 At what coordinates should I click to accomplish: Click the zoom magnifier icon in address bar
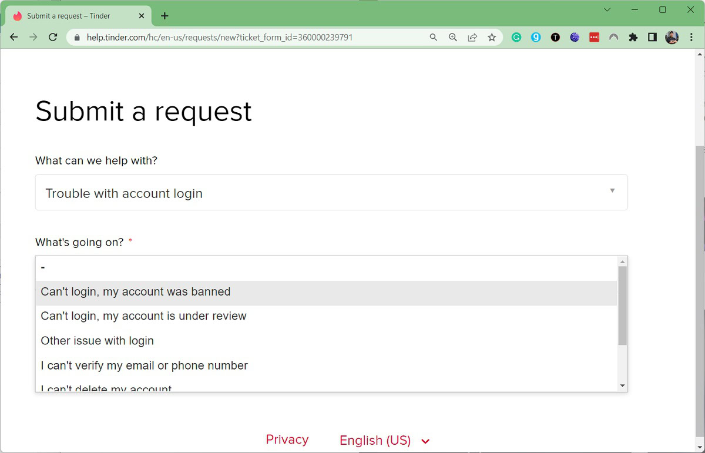pyautogui.click(x=452, y=37)
